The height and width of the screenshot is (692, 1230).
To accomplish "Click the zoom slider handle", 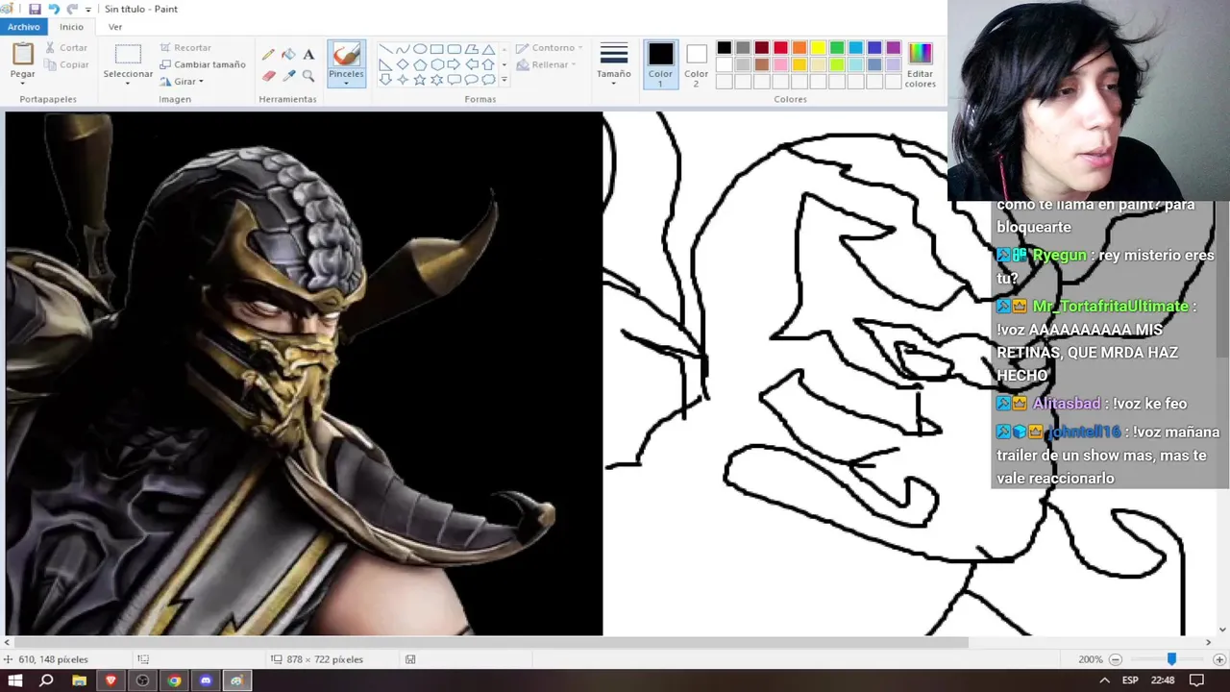I will point(1171,659).
